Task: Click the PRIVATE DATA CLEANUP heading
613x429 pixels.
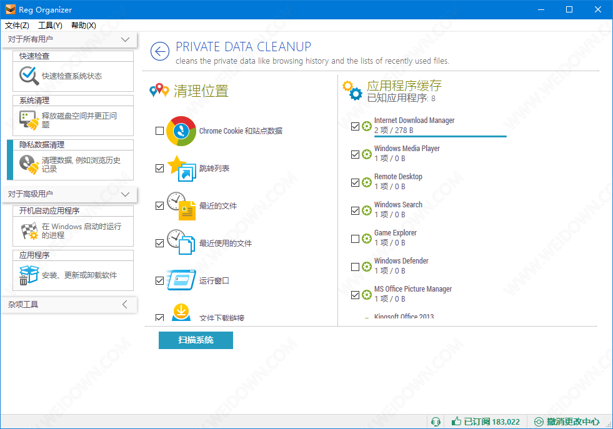Action: click(x=243, y=47)
